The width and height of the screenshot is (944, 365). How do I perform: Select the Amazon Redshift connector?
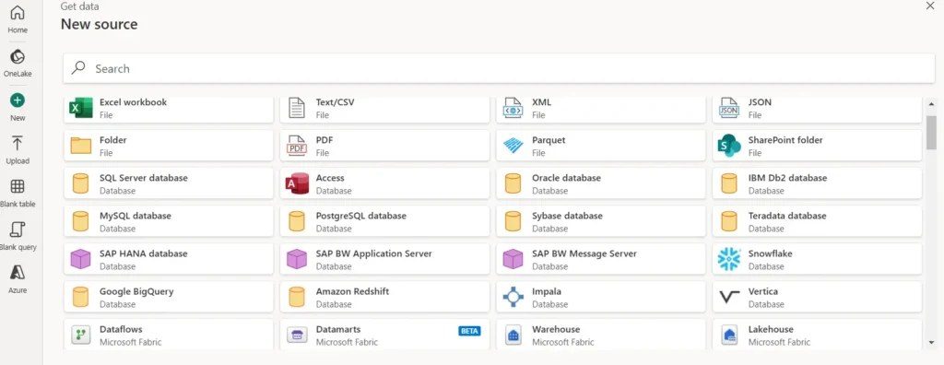tap(384, 297)
